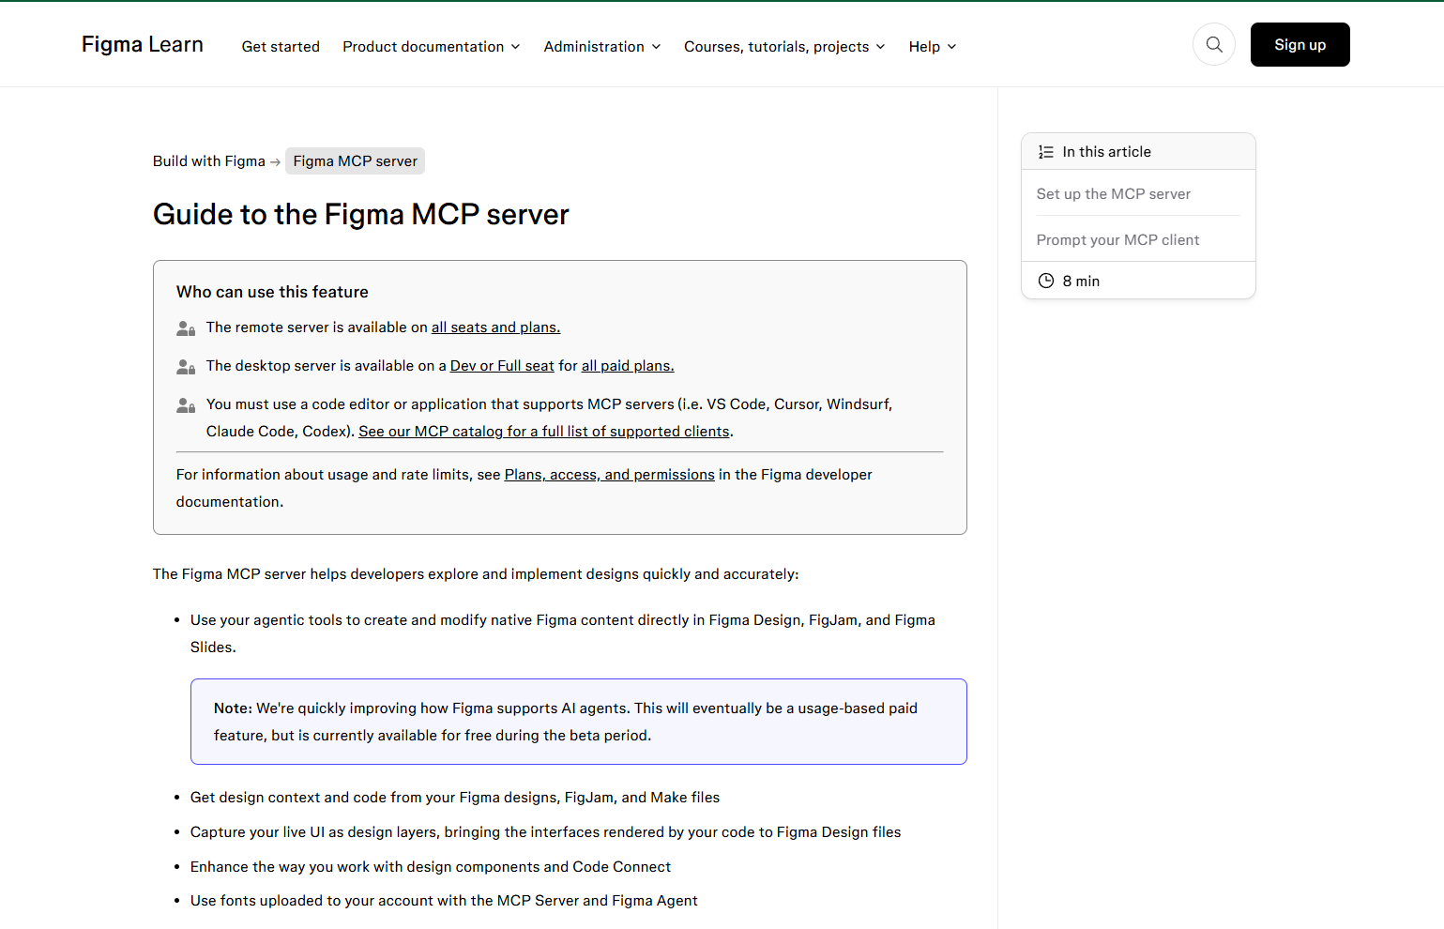Click the breadcrumb arrow after Build with Figma
The width and height of the screenshot is (1444, 929).
click(x=275, y=162)
